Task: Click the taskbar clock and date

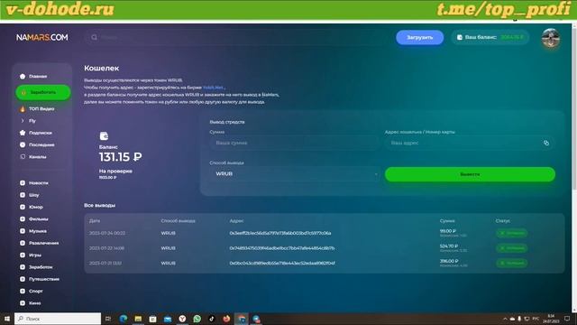Action: [x=551, y=319]
